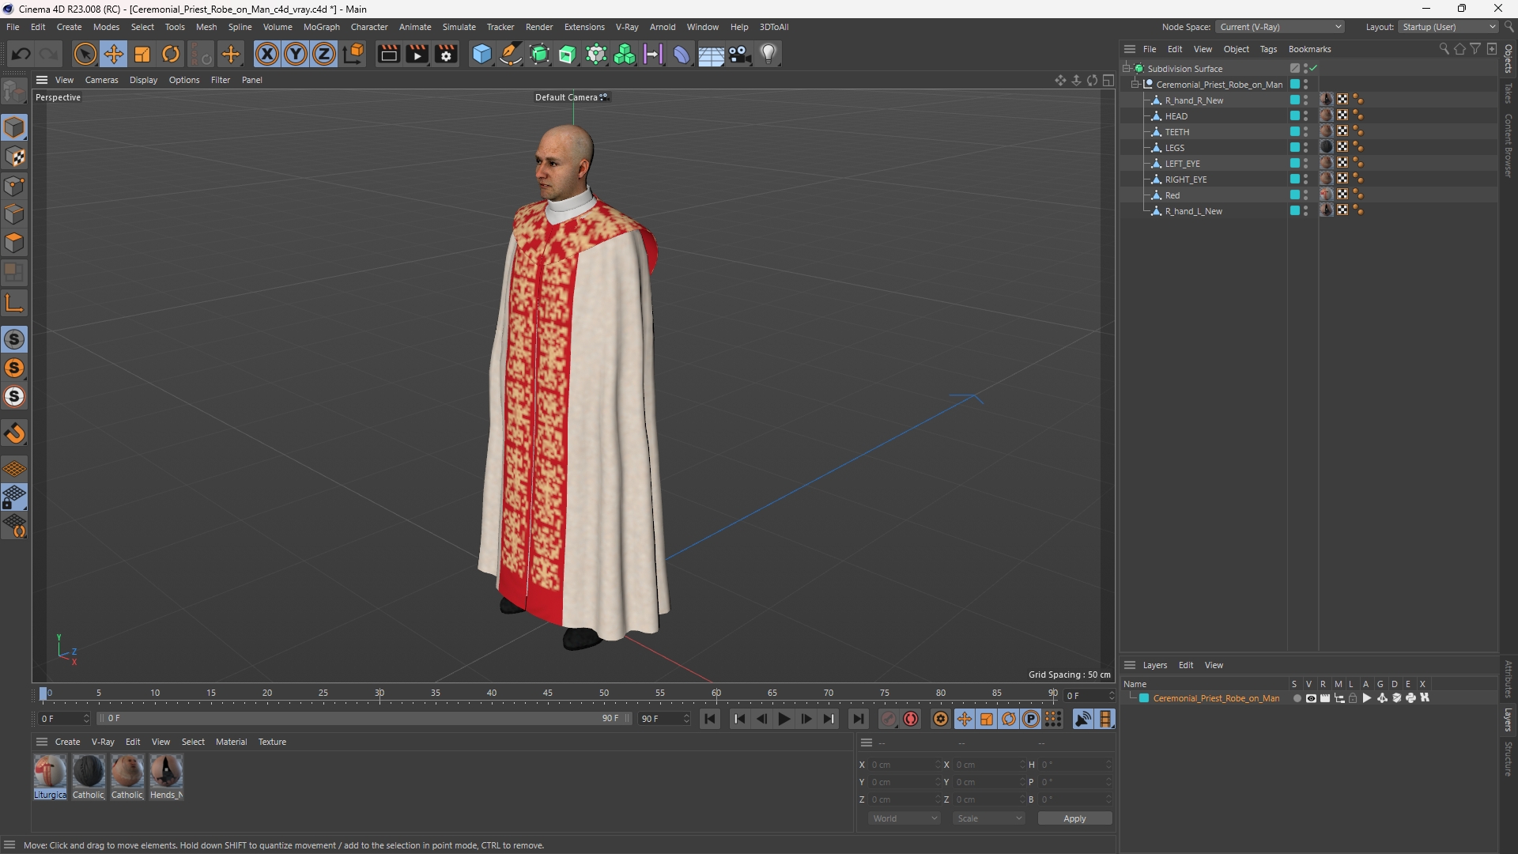The height and width of the screenshot is (854, 1518).
Task: Add a Camera object icon
Action: [740, 54]
